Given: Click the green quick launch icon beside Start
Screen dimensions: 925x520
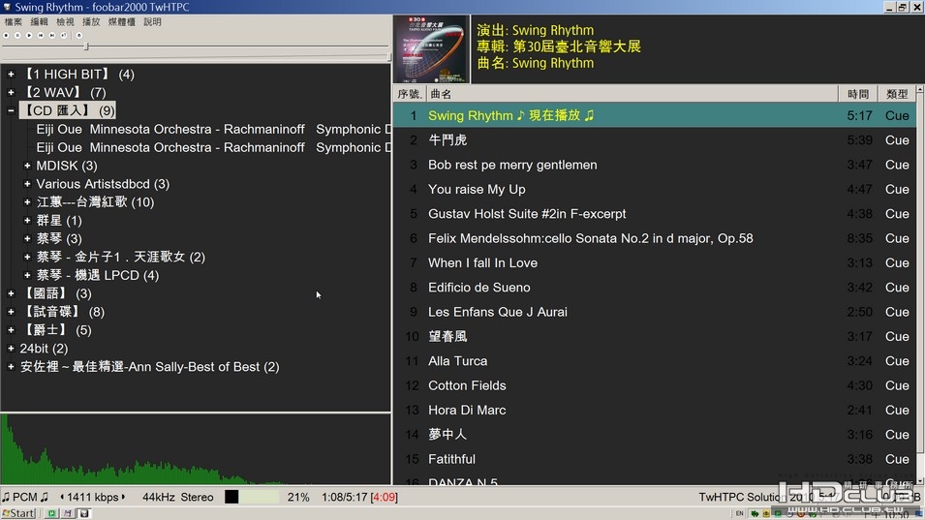Looking at the screenshot, I should [52, 513].
